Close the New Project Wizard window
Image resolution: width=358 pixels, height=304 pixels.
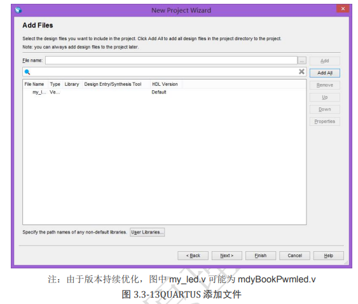[343, 9]
